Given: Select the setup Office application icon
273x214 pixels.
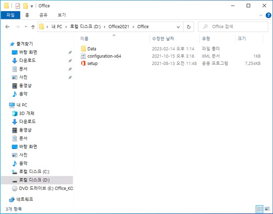Looking at the screenshot, I should tap(83, 63).
